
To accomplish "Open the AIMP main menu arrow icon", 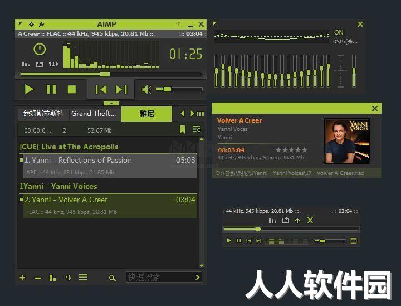I will coord(20,24).
